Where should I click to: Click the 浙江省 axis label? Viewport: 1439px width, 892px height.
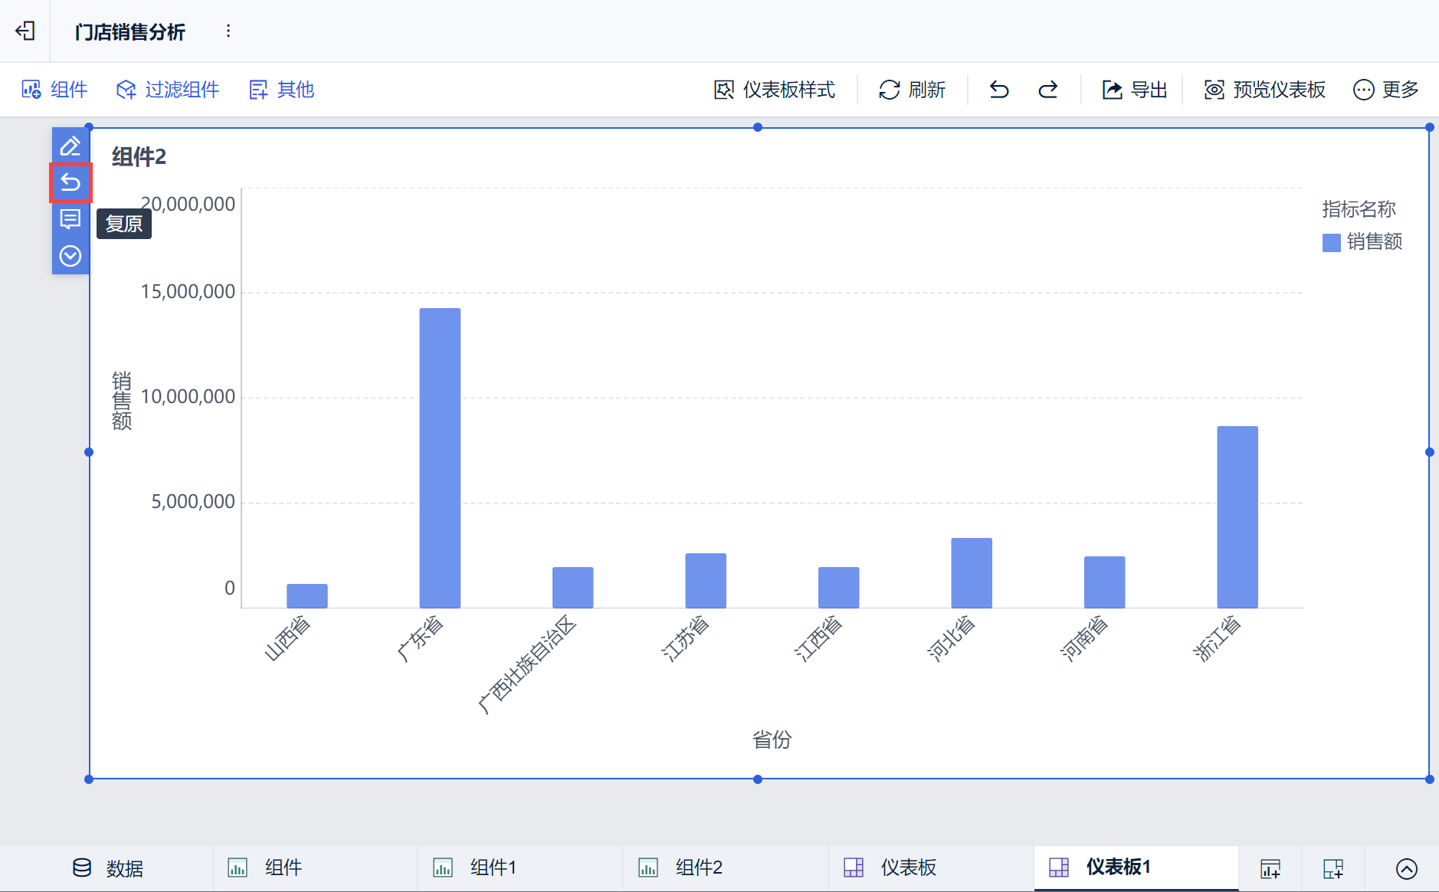(x=1218, y=638)
